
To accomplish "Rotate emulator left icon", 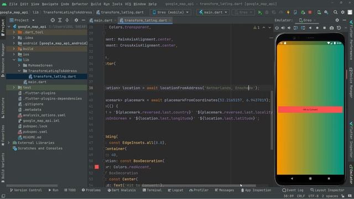I will tap(295, 28).
